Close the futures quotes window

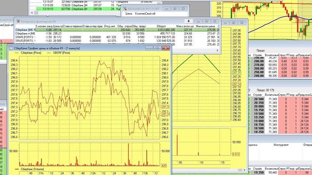point(214,21)
